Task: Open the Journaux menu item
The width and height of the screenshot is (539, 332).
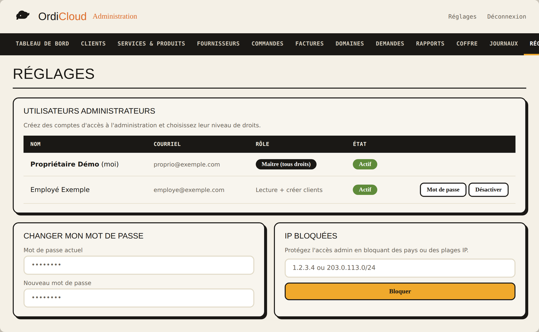Action: (x=504, y=44)
